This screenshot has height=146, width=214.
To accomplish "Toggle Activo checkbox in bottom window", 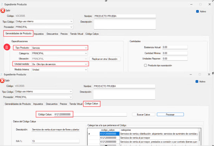I will point(197,82).
